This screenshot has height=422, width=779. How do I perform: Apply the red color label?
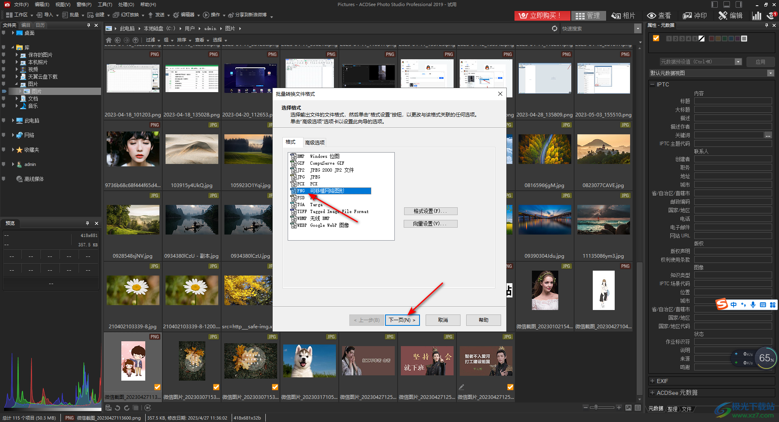tap(712, 39)
